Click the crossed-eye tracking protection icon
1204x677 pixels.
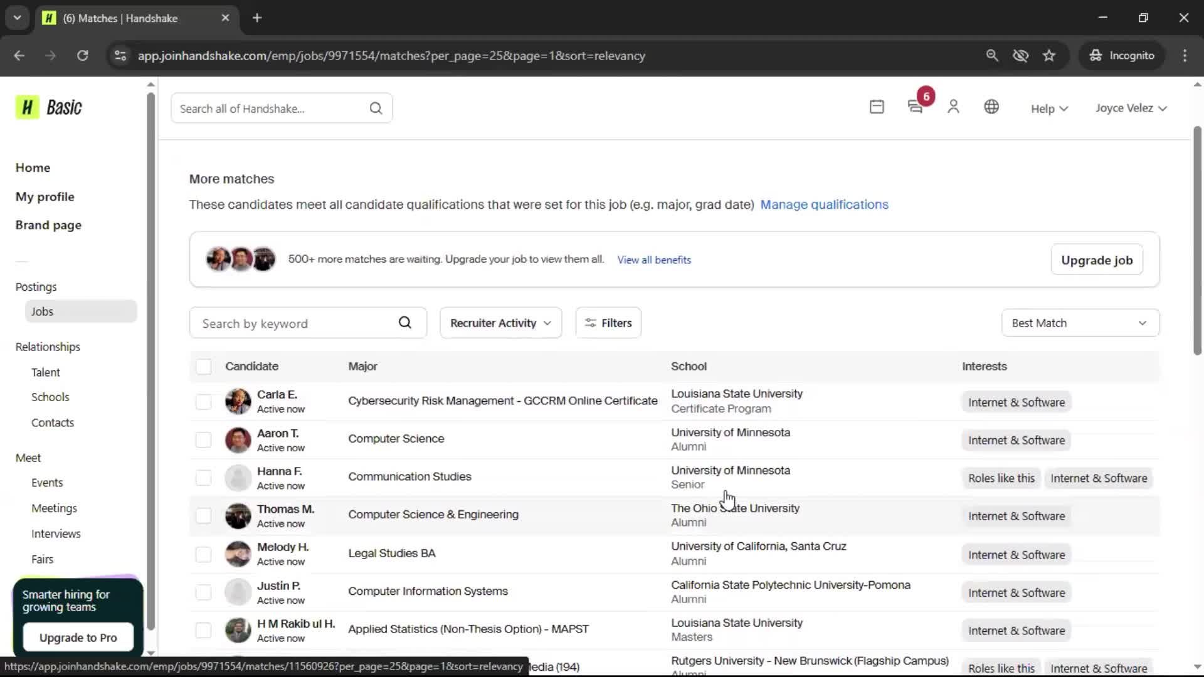point(1021,56)
